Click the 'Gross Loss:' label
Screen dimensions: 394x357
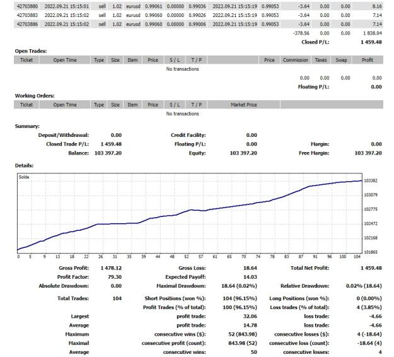[192, 268]
